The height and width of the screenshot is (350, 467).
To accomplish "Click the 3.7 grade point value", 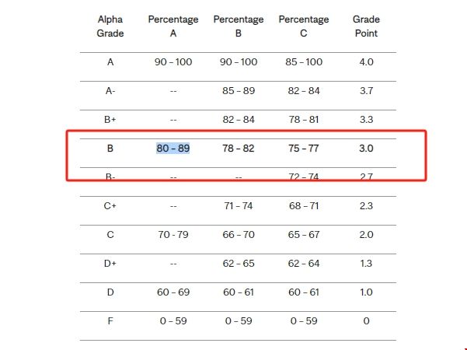I will coord(366,91).
